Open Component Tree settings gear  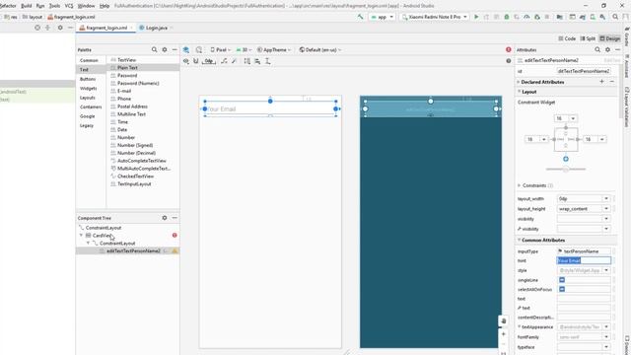pos(165,218)
